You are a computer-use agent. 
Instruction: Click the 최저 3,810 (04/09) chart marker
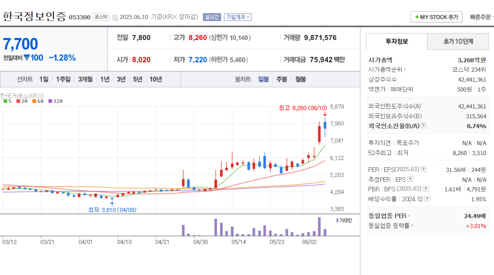pos(112,210)
